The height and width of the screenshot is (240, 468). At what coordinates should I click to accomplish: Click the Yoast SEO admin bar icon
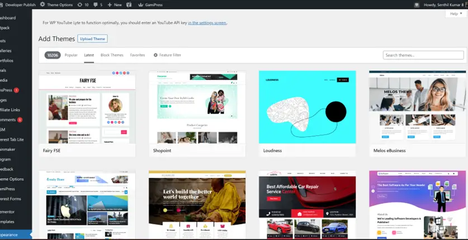pos(129,5)
